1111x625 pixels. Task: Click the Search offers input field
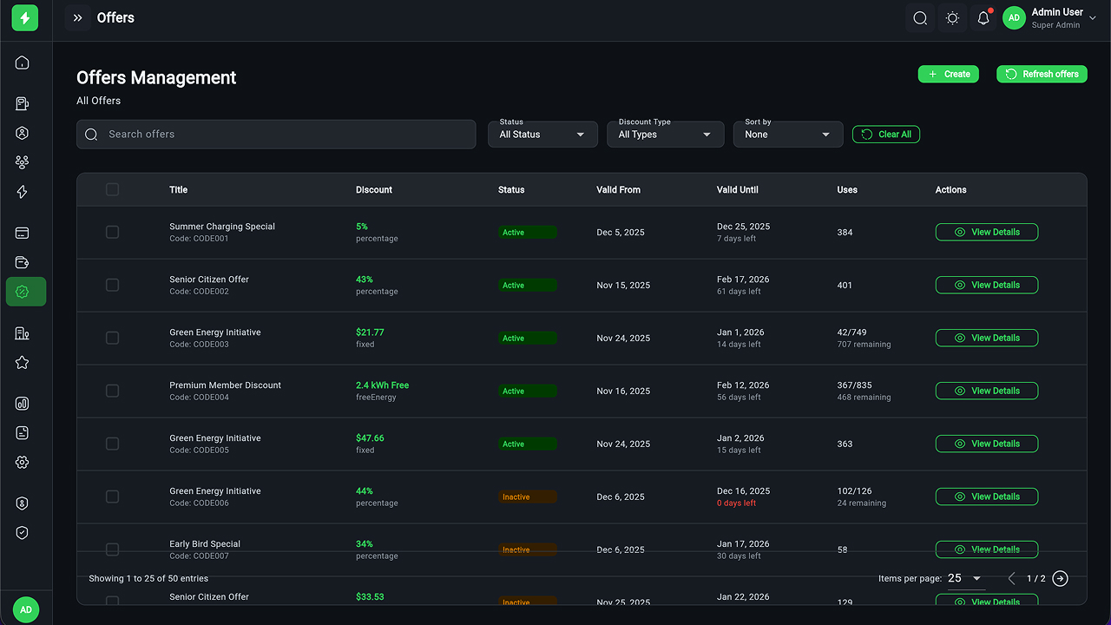(x=276, y=135)
